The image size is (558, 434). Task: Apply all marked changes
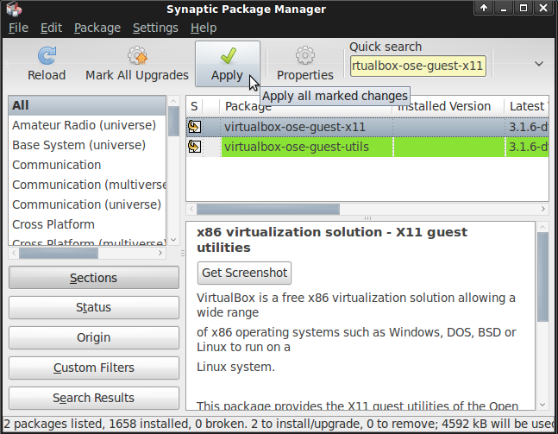point(227,64)
